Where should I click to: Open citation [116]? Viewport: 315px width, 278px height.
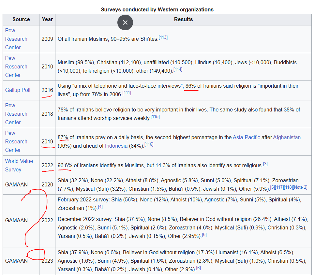[x=149, y=144]
